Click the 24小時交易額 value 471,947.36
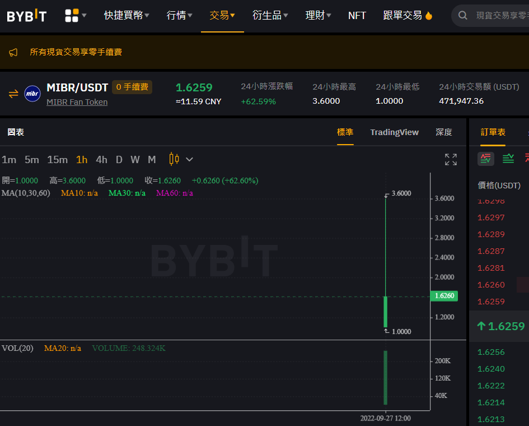529x426 pixels. pos(461,101)
